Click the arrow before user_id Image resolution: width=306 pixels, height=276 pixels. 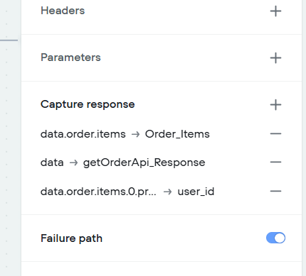tap(167, 192)
